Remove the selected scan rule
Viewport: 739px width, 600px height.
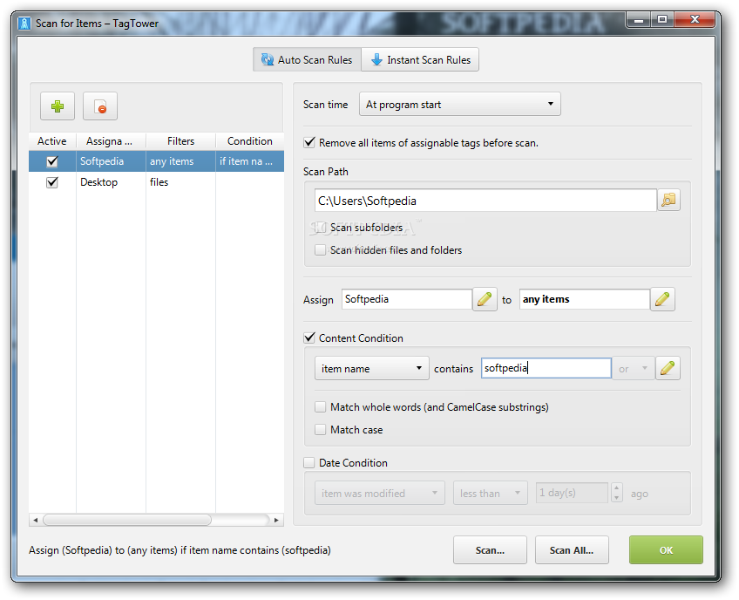click(x=100, y=106)
